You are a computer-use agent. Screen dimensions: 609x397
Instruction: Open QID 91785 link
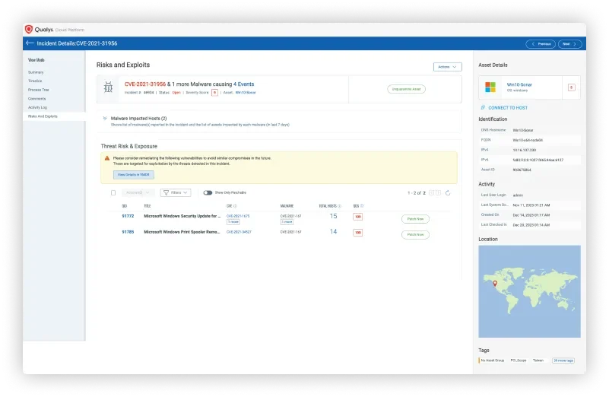[128, 232]
